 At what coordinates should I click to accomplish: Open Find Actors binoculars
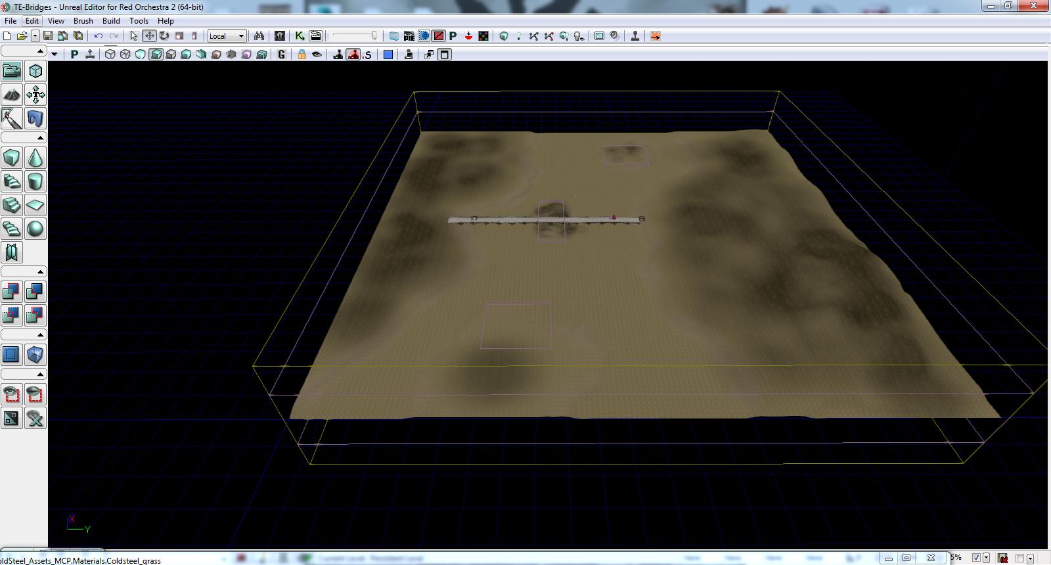pyautogui.click(x=259, y=36)
